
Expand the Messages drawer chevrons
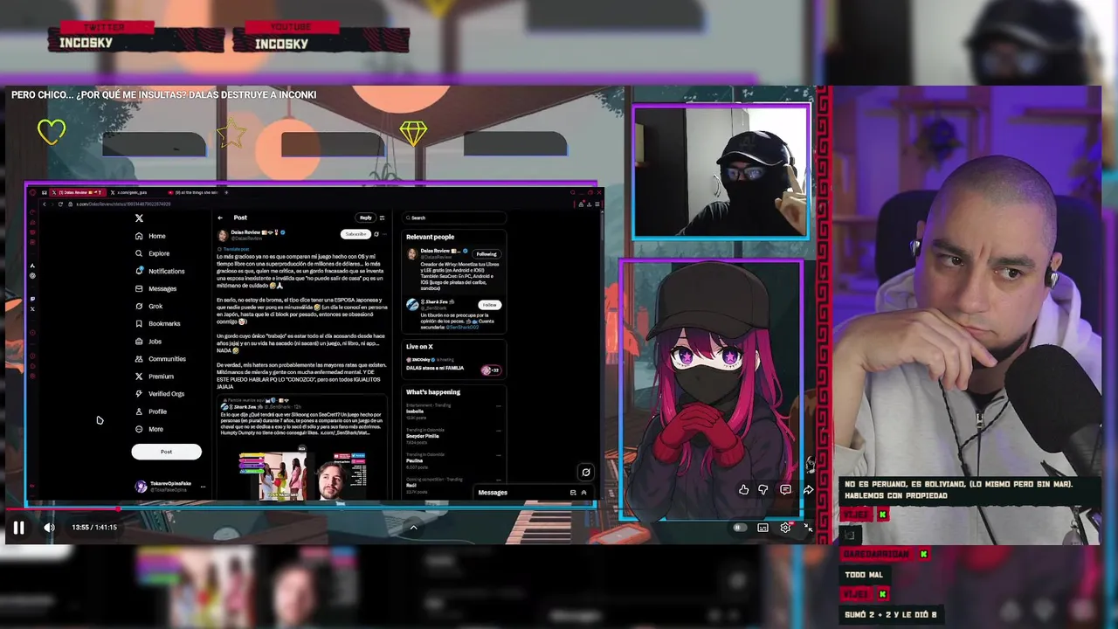click(583, 493)
